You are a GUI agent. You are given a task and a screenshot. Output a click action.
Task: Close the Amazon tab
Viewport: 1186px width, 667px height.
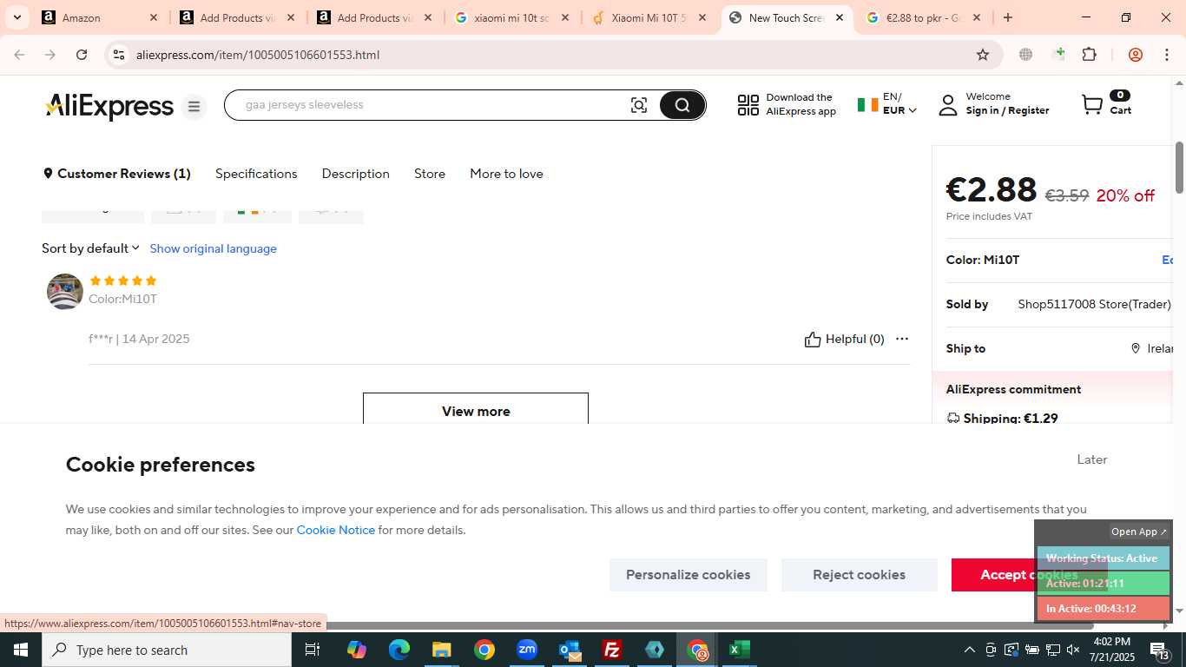(x=154, y=17)
